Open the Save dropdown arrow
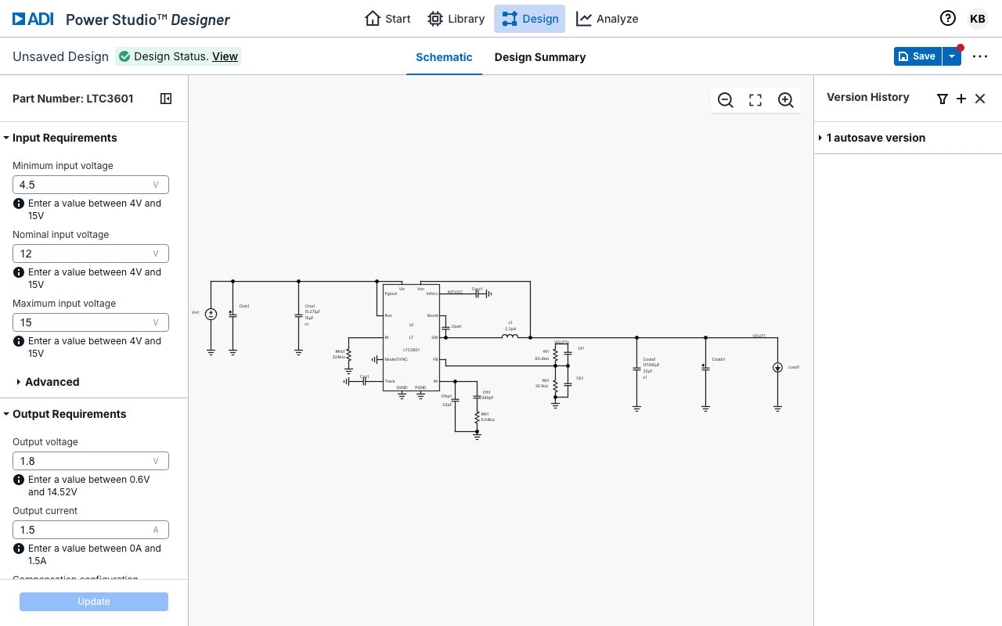Image resolution: width=1002 pixels, height=626 pixels. (952, 56)
